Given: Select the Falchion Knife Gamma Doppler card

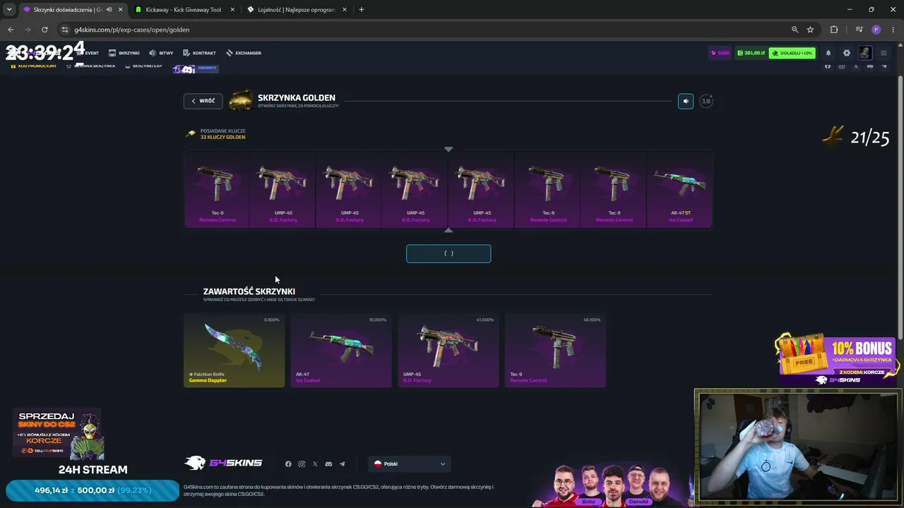Looking at the screenshot, I should (x=234, y=350).
